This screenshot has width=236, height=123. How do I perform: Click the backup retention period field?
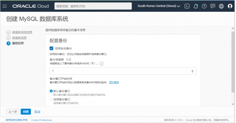pos(123,71)
